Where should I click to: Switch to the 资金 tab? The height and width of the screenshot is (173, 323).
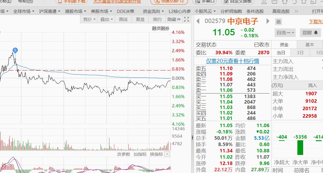[x=284, y=44]
